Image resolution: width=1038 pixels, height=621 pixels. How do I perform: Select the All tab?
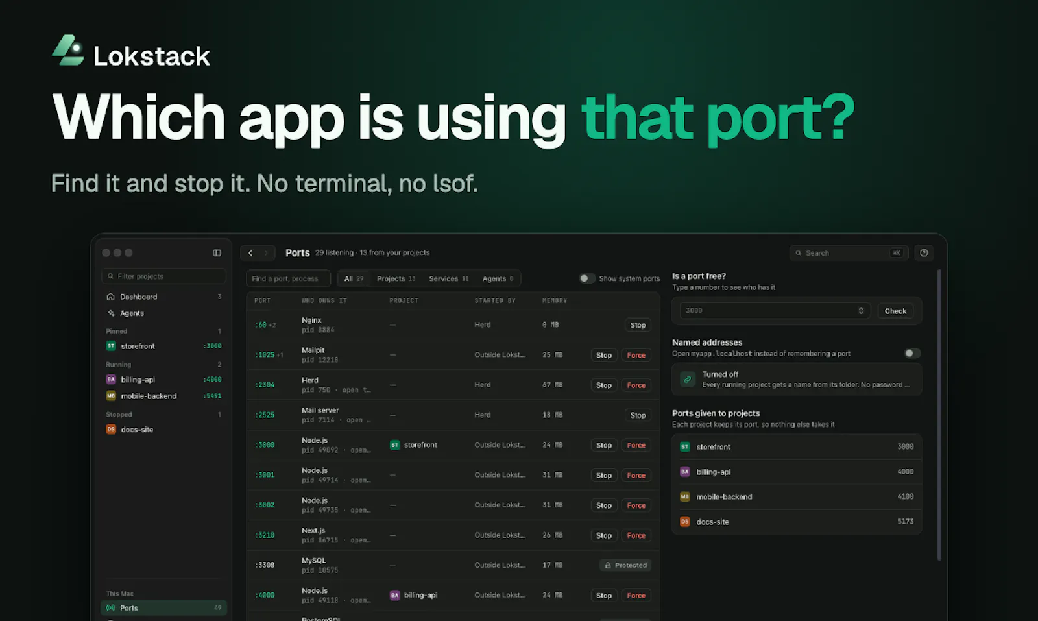(354, 279)
